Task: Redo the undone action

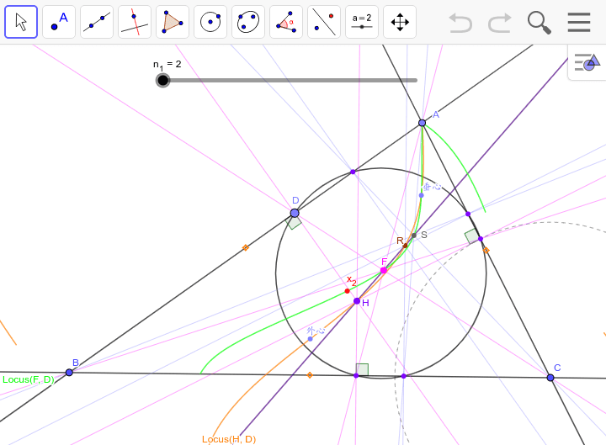Action: [x=500, y=23]
